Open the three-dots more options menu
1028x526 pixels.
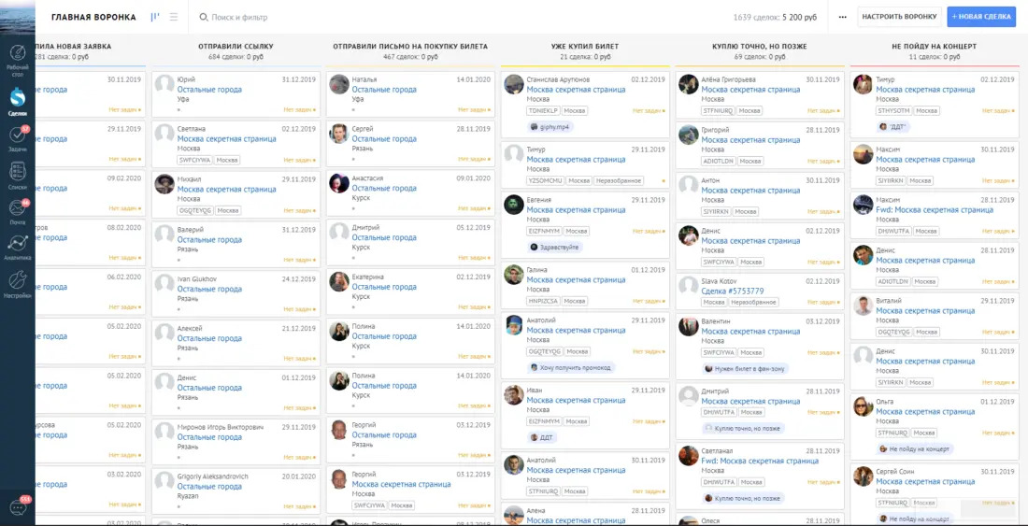tap(842, 17)
